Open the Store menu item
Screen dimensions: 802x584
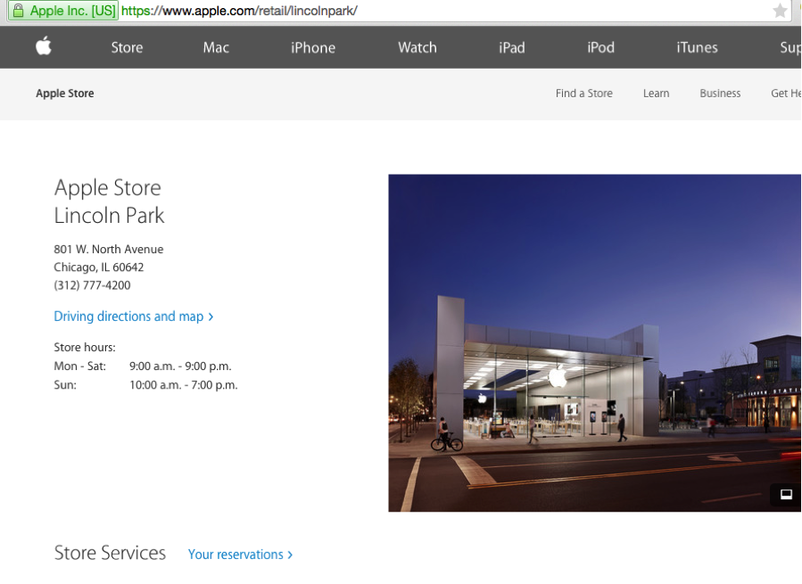pos(127,47)
